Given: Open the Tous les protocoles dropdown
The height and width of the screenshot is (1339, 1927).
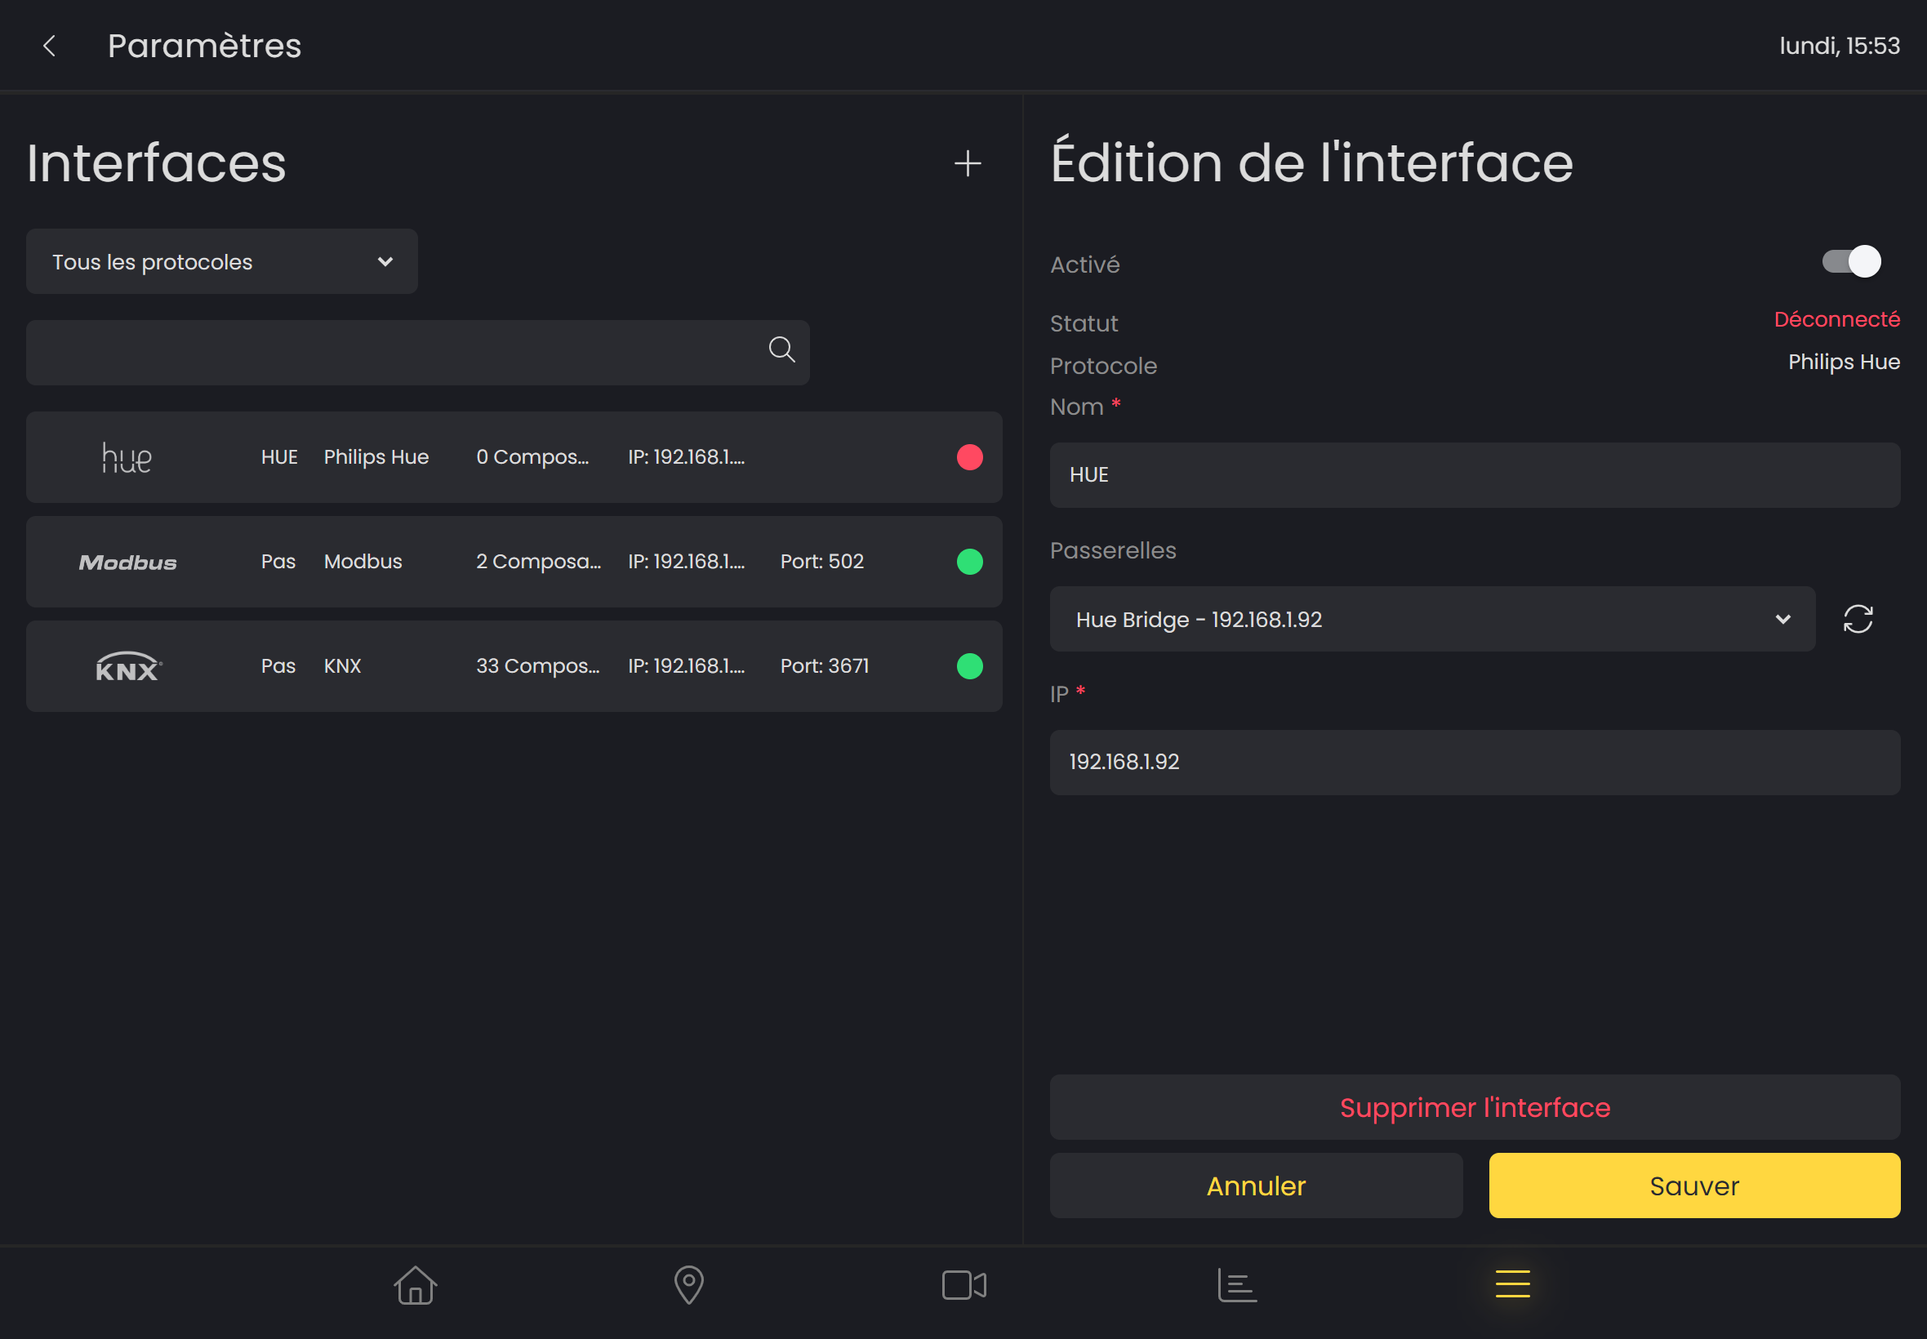Looking at the screenshot, I should [221, 262].
